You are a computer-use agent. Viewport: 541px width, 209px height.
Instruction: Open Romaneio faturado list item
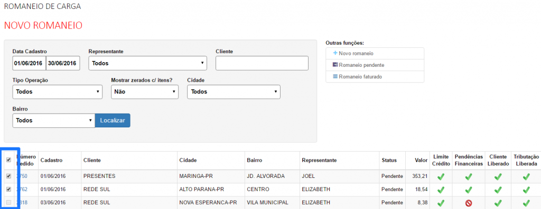coord(375,77)
